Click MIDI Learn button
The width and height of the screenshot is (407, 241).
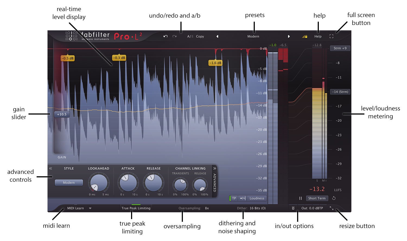point(75,208)
